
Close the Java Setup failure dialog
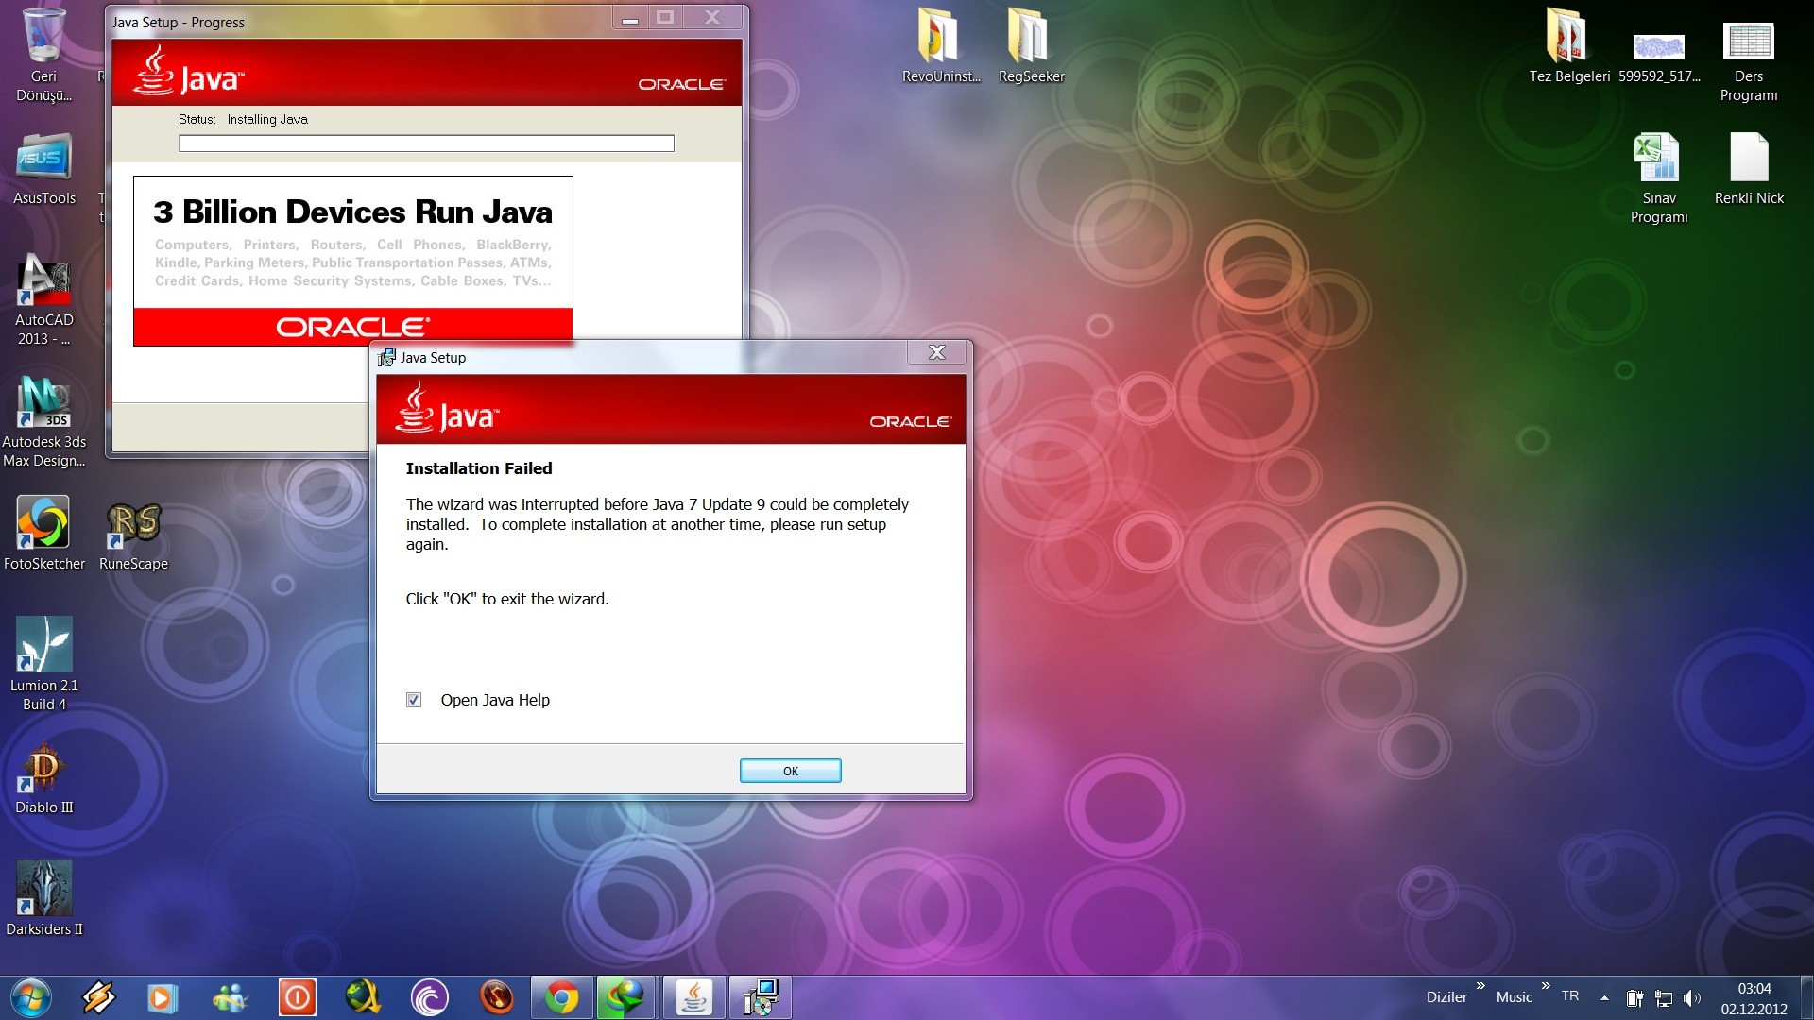936,352
